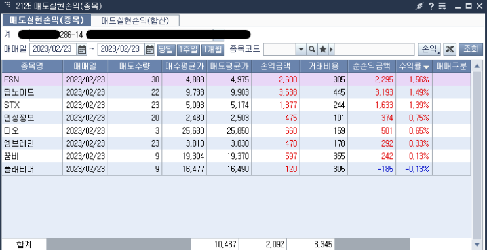Click the end date input field
Viewport: 487px width, 250px height.
coord(121,49)
